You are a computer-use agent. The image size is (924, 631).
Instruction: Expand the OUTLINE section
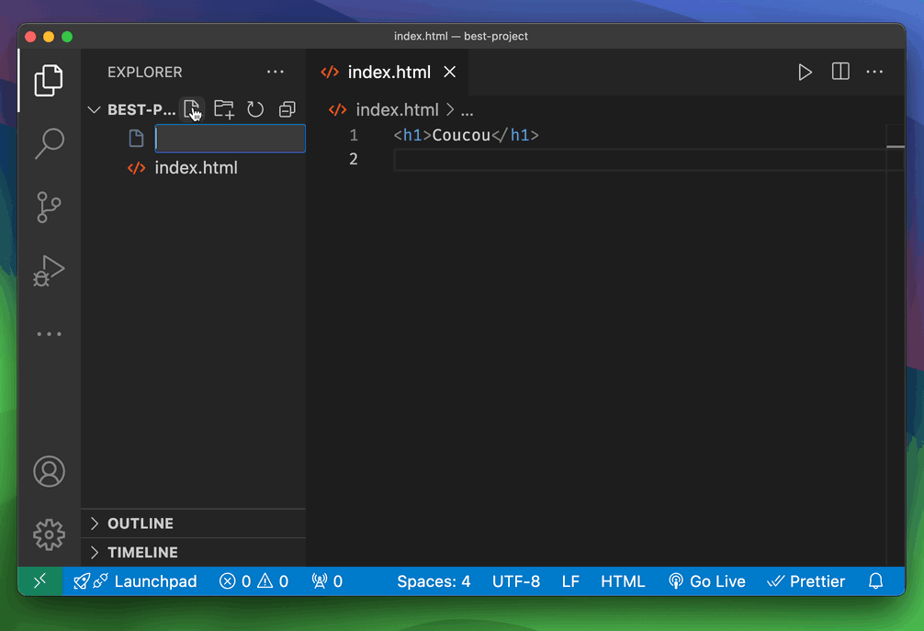click(140, 524)
